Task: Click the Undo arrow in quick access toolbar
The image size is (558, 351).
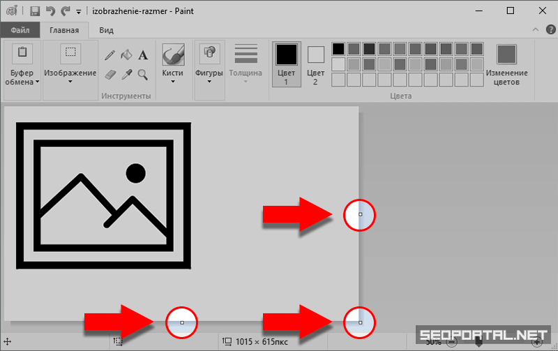Action: tap(50, 10)
